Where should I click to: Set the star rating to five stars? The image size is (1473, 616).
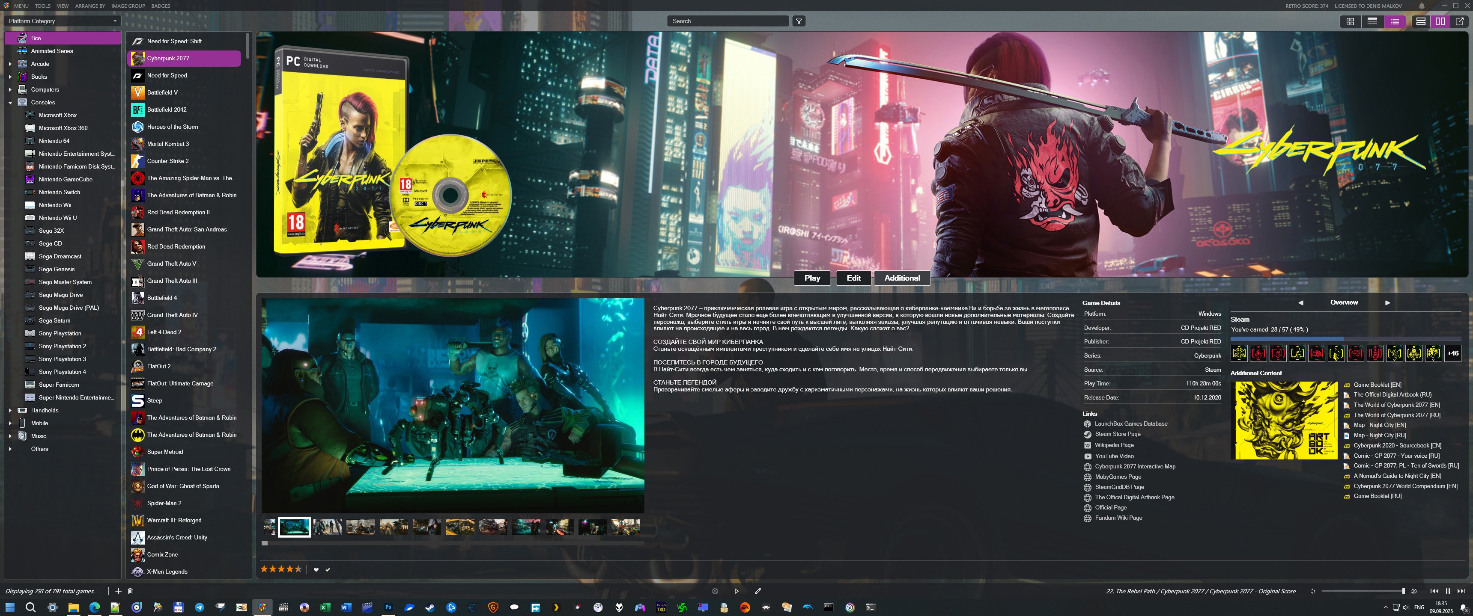(298, 569)
